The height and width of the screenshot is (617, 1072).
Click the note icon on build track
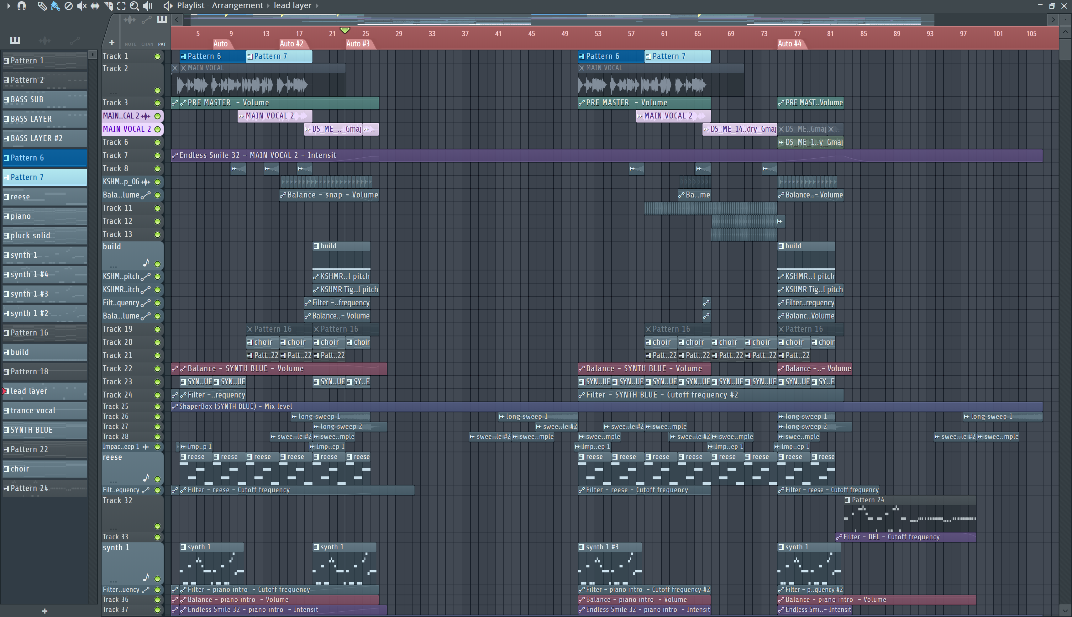tap(146, 263)
